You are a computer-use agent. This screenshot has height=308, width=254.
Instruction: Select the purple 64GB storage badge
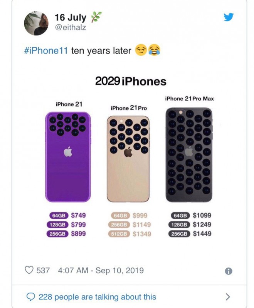pyautogui.click(x=59, y=216)
